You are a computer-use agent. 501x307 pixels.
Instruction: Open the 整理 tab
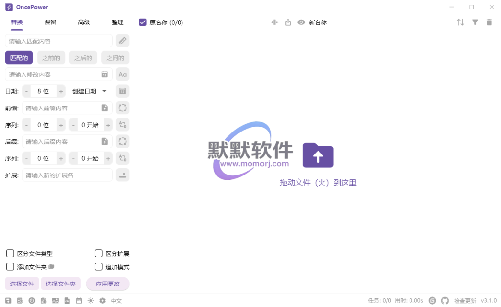(117, 22)
